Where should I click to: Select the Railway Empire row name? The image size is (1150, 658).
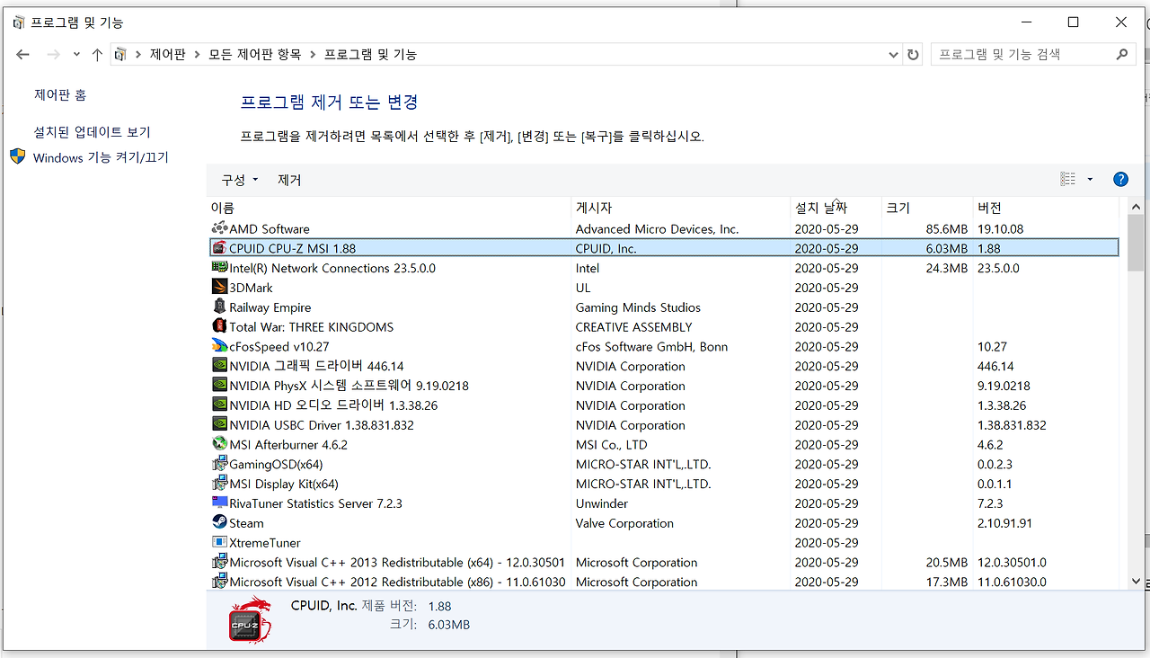tap(270, 307)
